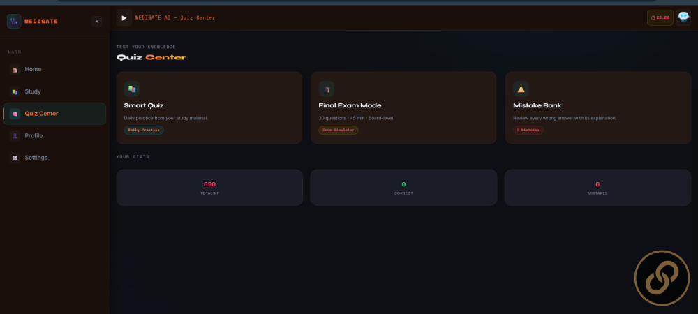
Task: Click the Mistake Bank warning triangle icon
Action: click(x=521, y=89)
